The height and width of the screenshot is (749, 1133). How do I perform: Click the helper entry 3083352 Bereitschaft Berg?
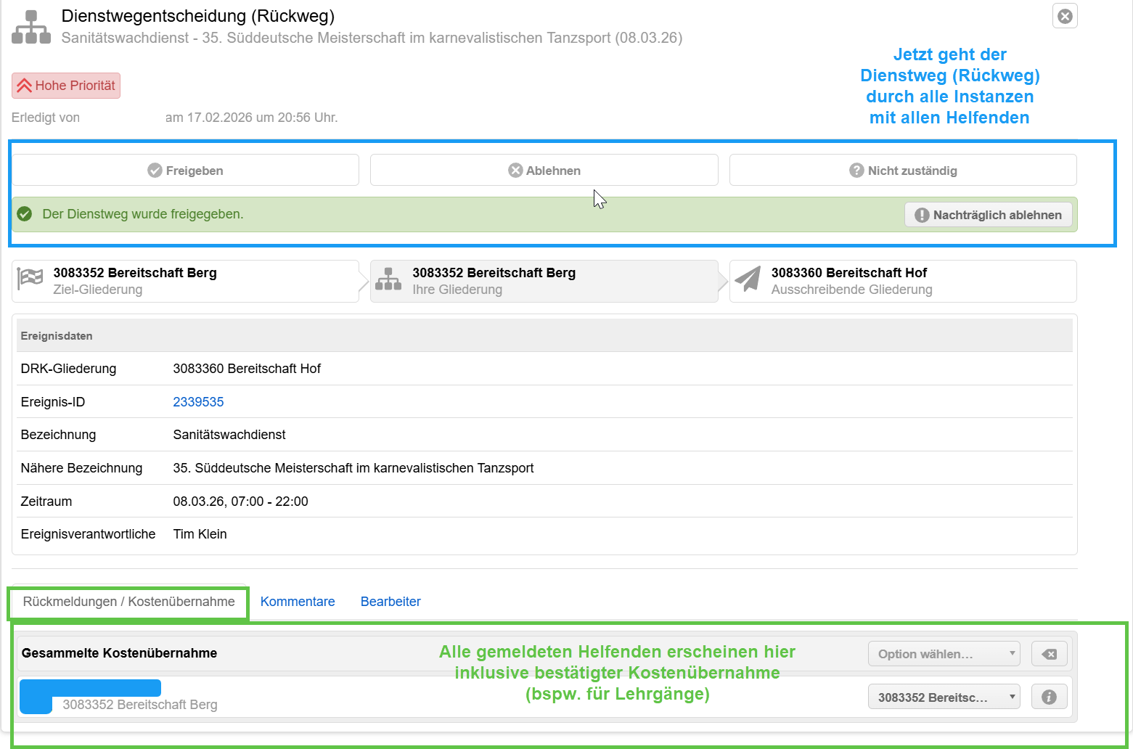pyautogui.click(x=139, y=704)
